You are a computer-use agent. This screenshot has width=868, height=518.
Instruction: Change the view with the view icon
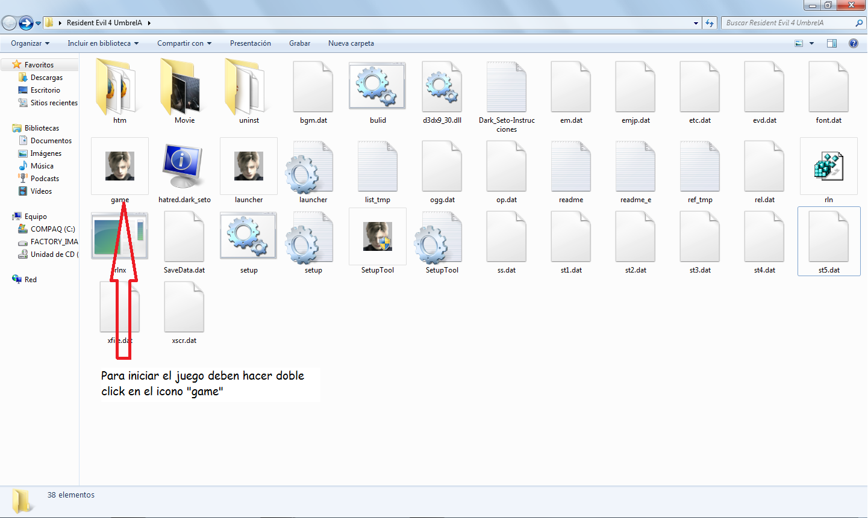pos(799,43)
